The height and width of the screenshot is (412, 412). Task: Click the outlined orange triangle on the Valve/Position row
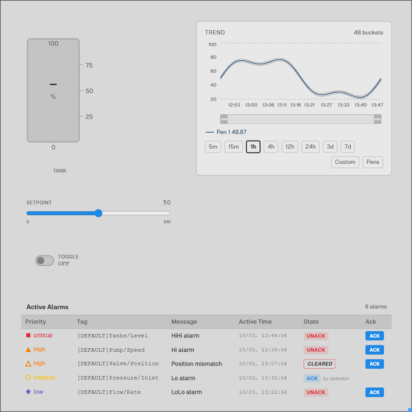pos(28,364)
